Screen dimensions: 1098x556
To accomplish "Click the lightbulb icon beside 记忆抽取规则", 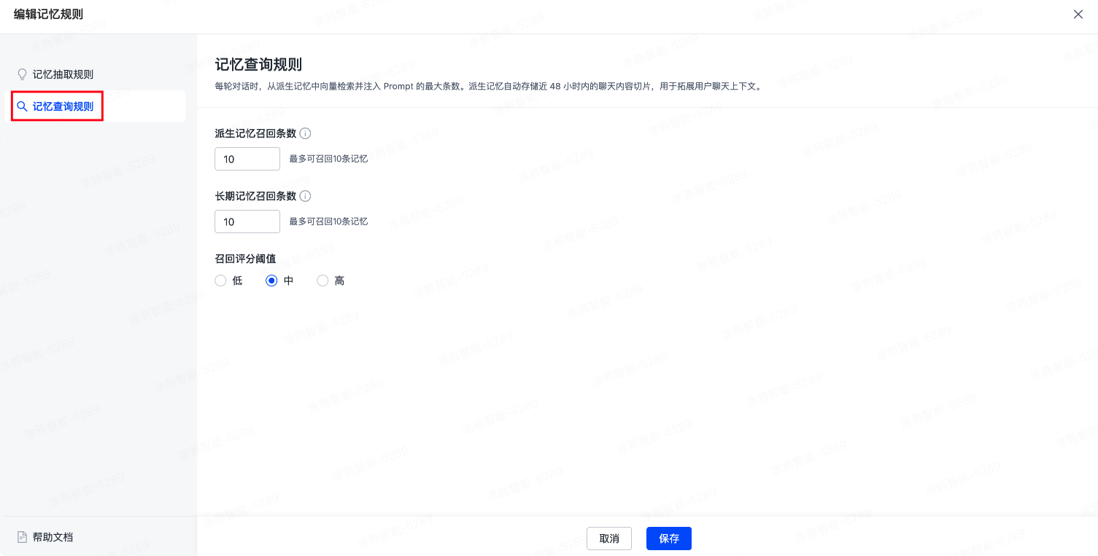I will pyautogui.click(x=21, y=74).
